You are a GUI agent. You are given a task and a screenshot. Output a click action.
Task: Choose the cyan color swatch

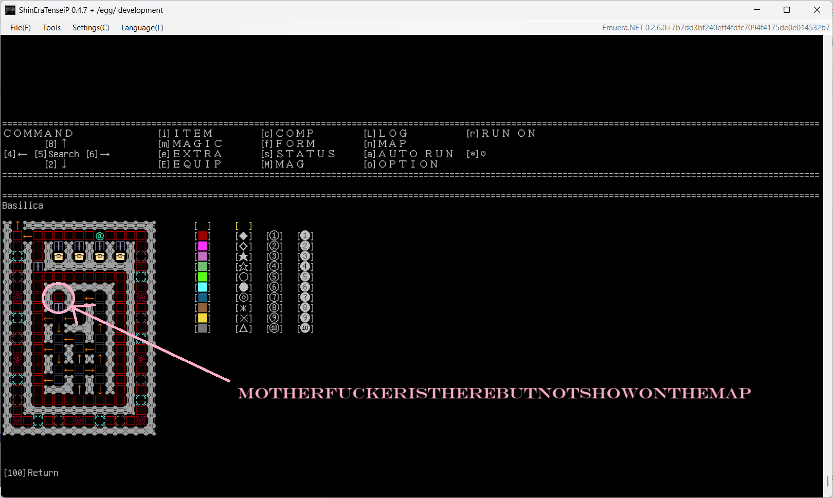pos(203,287)
